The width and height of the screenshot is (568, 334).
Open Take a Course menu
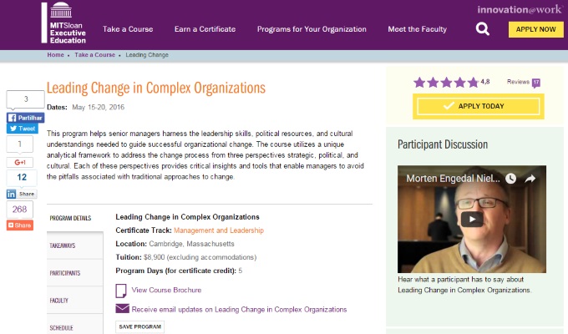128,29
